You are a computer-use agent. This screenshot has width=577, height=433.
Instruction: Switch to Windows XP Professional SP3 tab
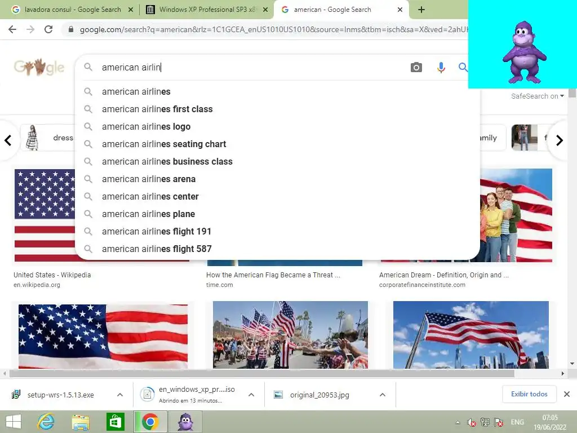click(206, 10)
